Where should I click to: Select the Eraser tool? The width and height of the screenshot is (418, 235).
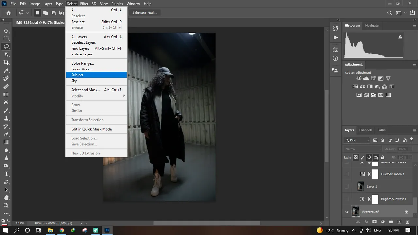6,134
